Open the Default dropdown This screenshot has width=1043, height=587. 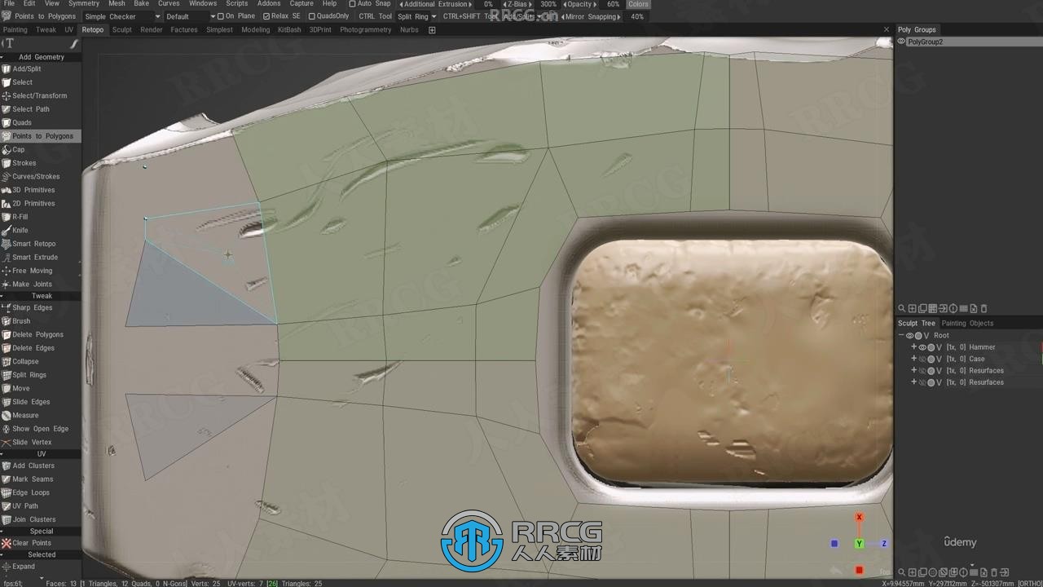[x=191, y=16]
